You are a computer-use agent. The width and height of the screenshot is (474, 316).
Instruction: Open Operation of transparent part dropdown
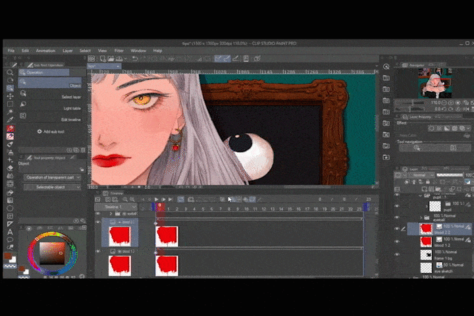[x=52, y=177]
